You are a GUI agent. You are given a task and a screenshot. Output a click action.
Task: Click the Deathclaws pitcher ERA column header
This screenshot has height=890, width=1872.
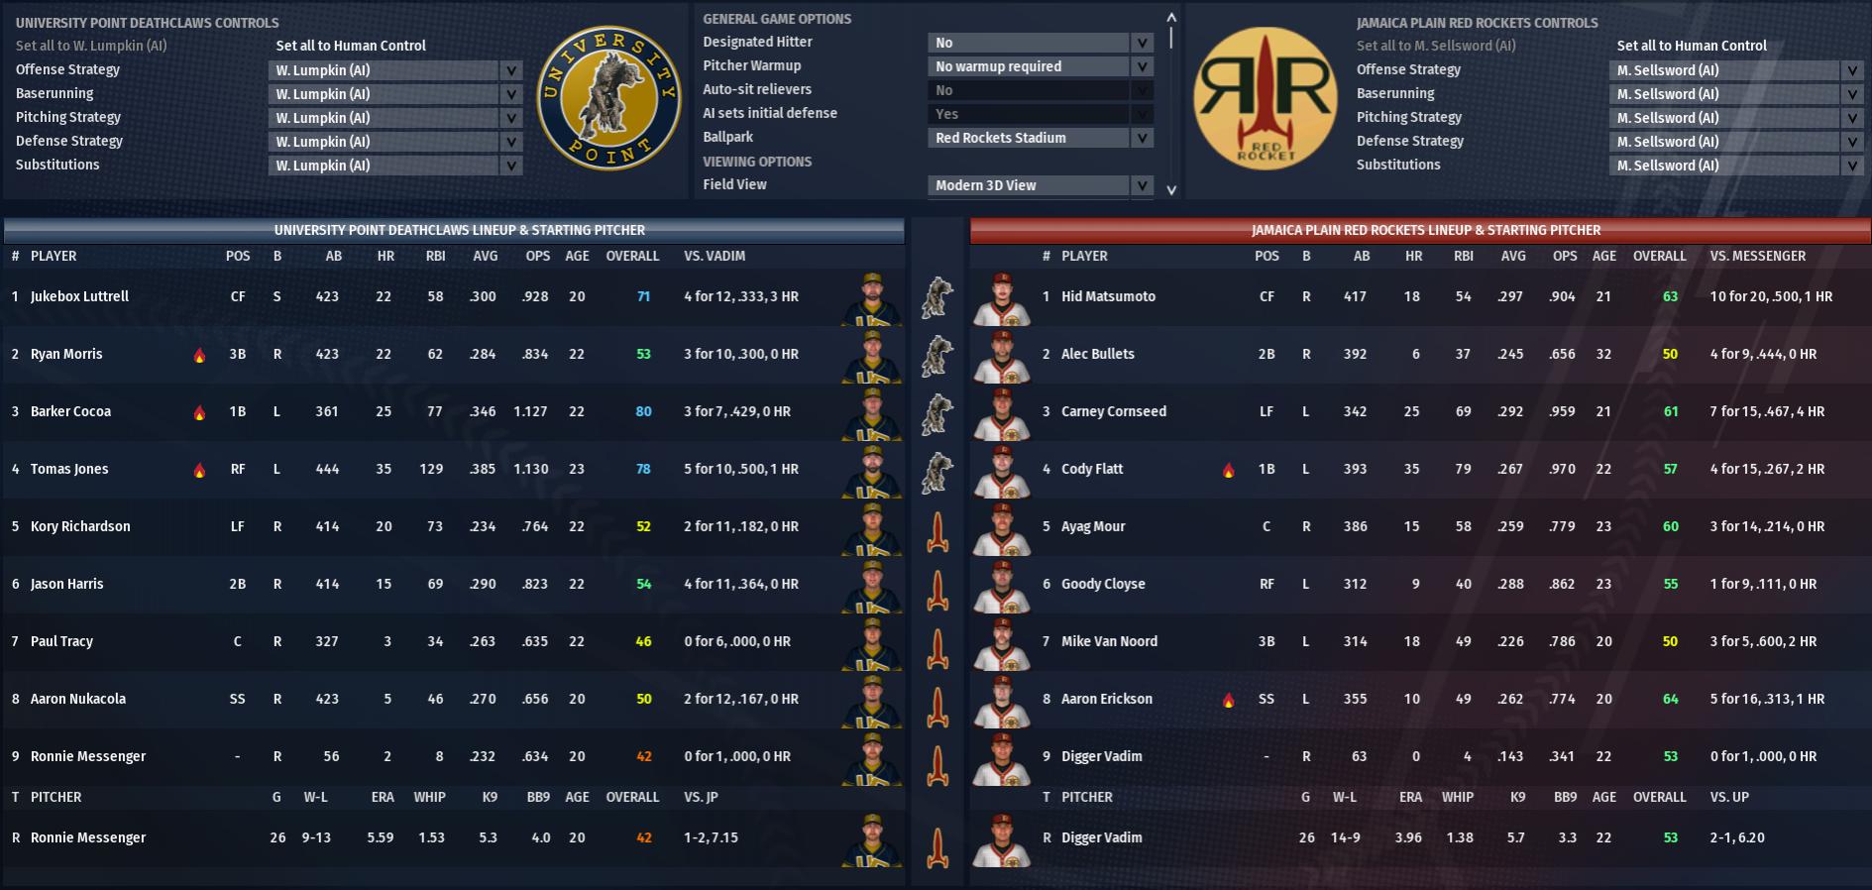pyautogui.click(x=383, y=797)
